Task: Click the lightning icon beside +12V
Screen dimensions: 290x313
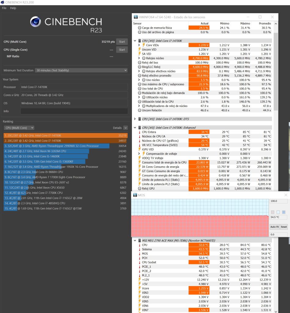Action: [140, 280]
